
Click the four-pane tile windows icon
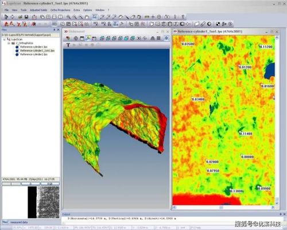click(48, 17)
